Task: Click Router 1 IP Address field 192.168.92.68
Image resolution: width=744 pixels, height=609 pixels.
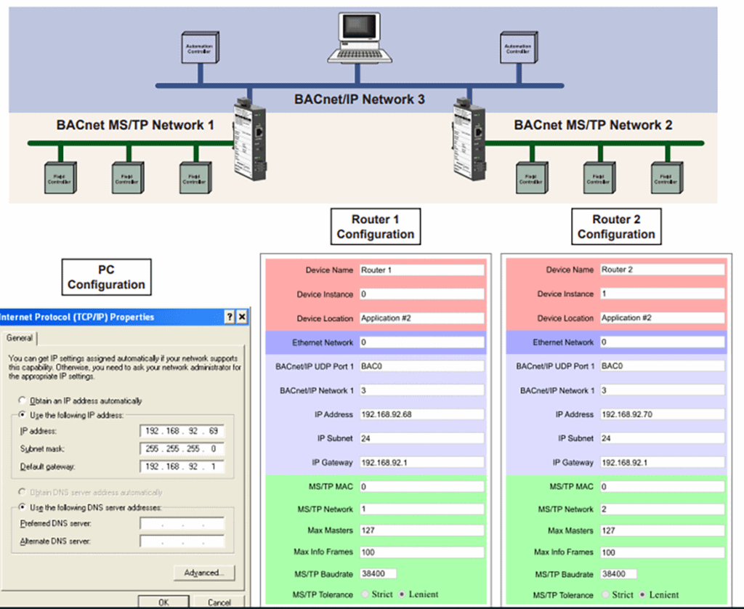Action: point(422,414)
